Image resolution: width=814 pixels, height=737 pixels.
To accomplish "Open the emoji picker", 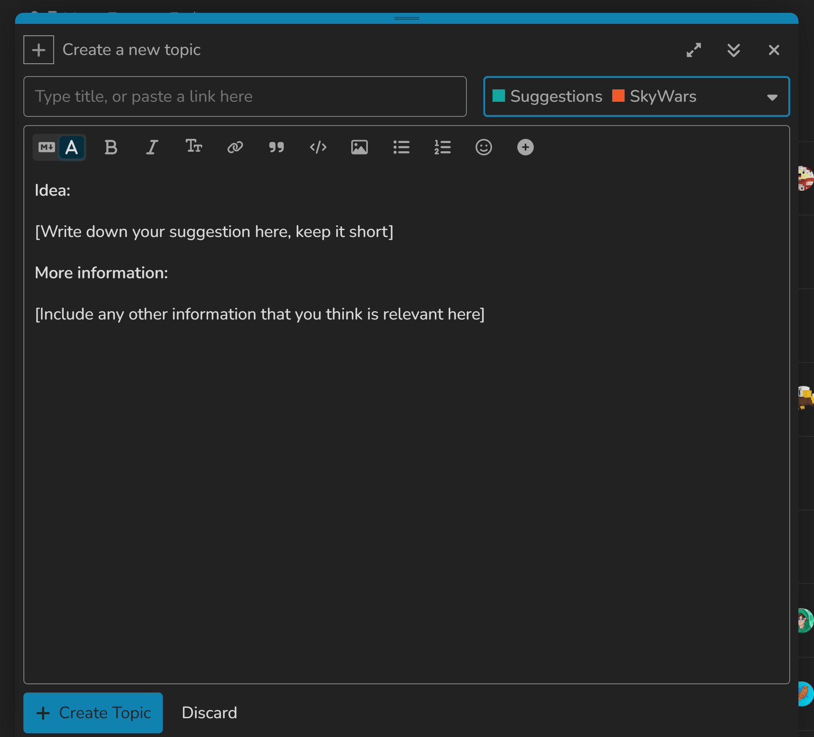I will click(483, 148).
